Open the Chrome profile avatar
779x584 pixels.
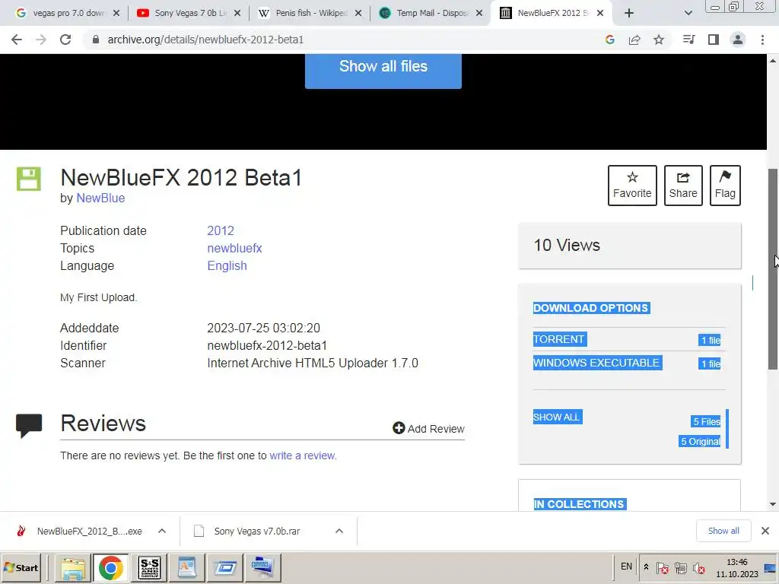point(738,40)
